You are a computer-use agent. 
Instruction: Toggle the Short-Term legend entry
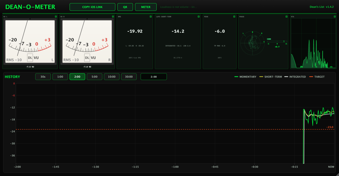point(270,77)
